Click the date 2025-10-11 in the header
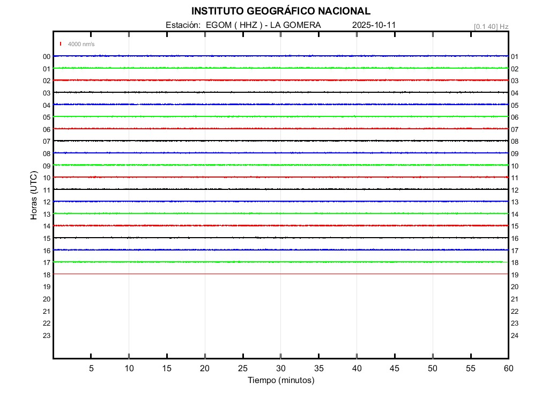The height and width of the screenshot is (412, 549). click(374, 25)
